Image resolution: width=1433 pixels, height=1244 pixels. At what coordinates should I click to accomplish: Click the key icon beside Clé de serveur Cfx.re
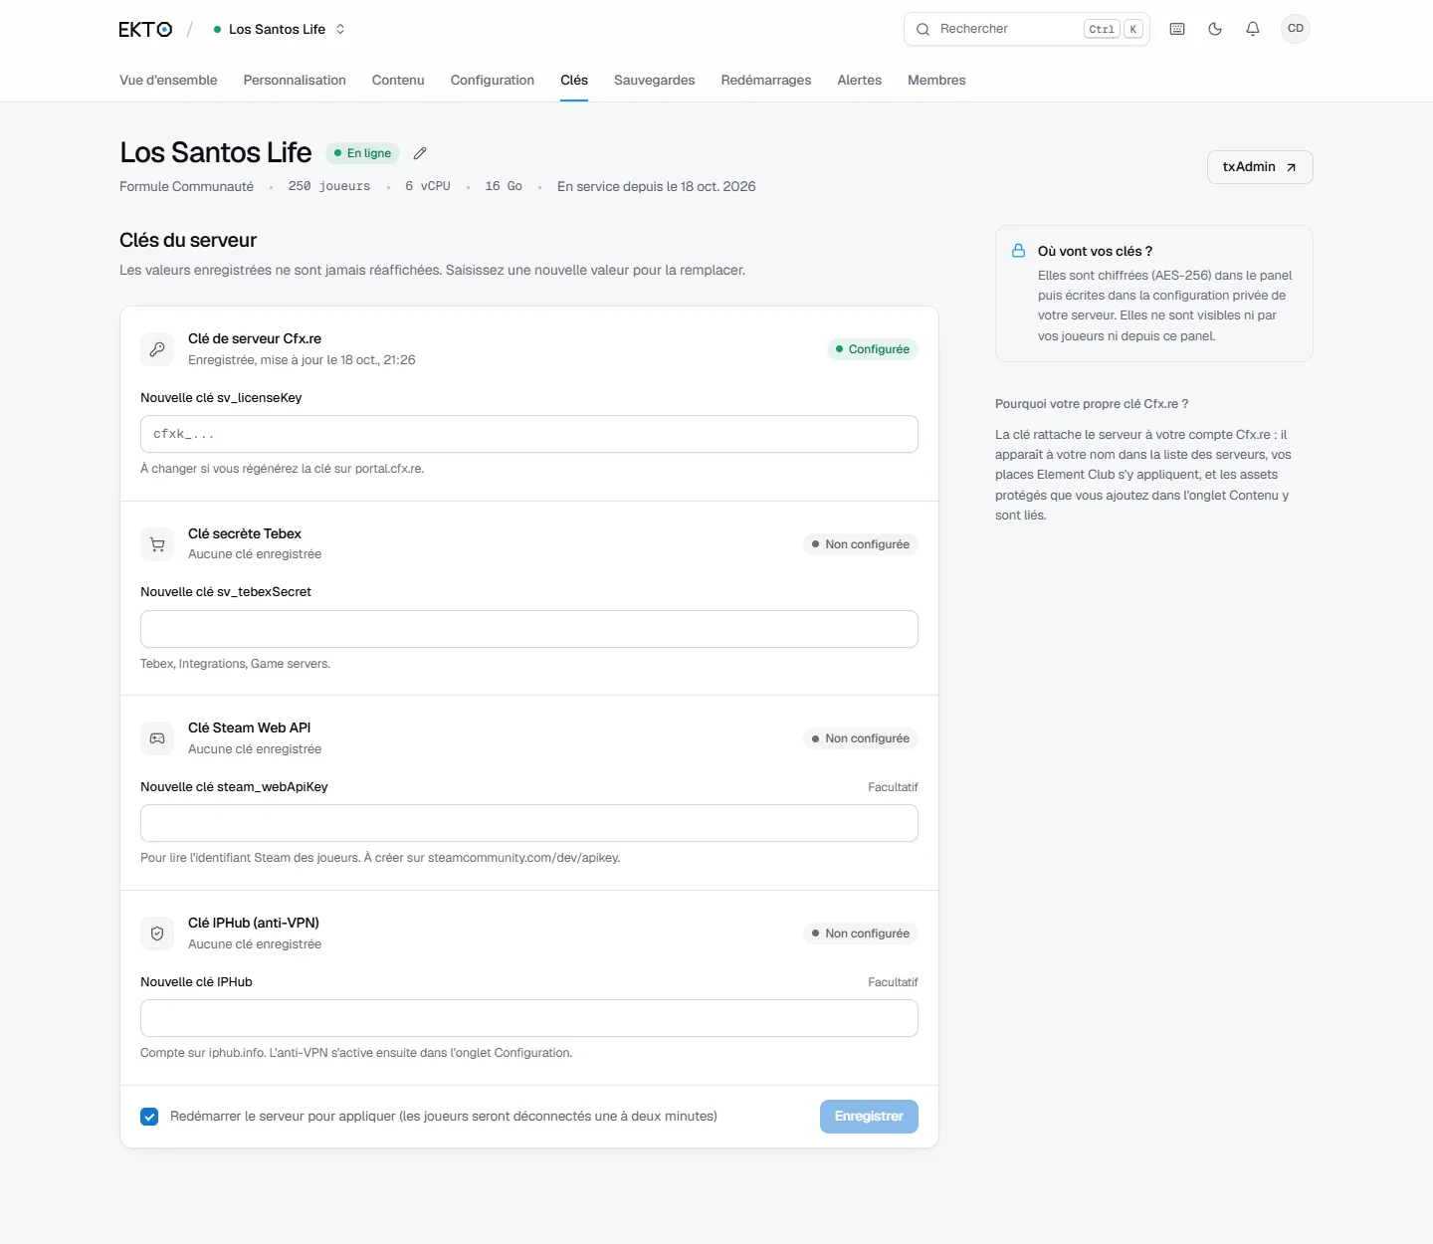pyautogui.click(x=157, y=349)
